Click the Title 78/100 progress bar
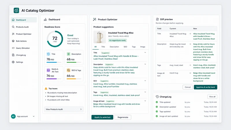This screenshot has height=130, width=231. click(x=54, y=62)
